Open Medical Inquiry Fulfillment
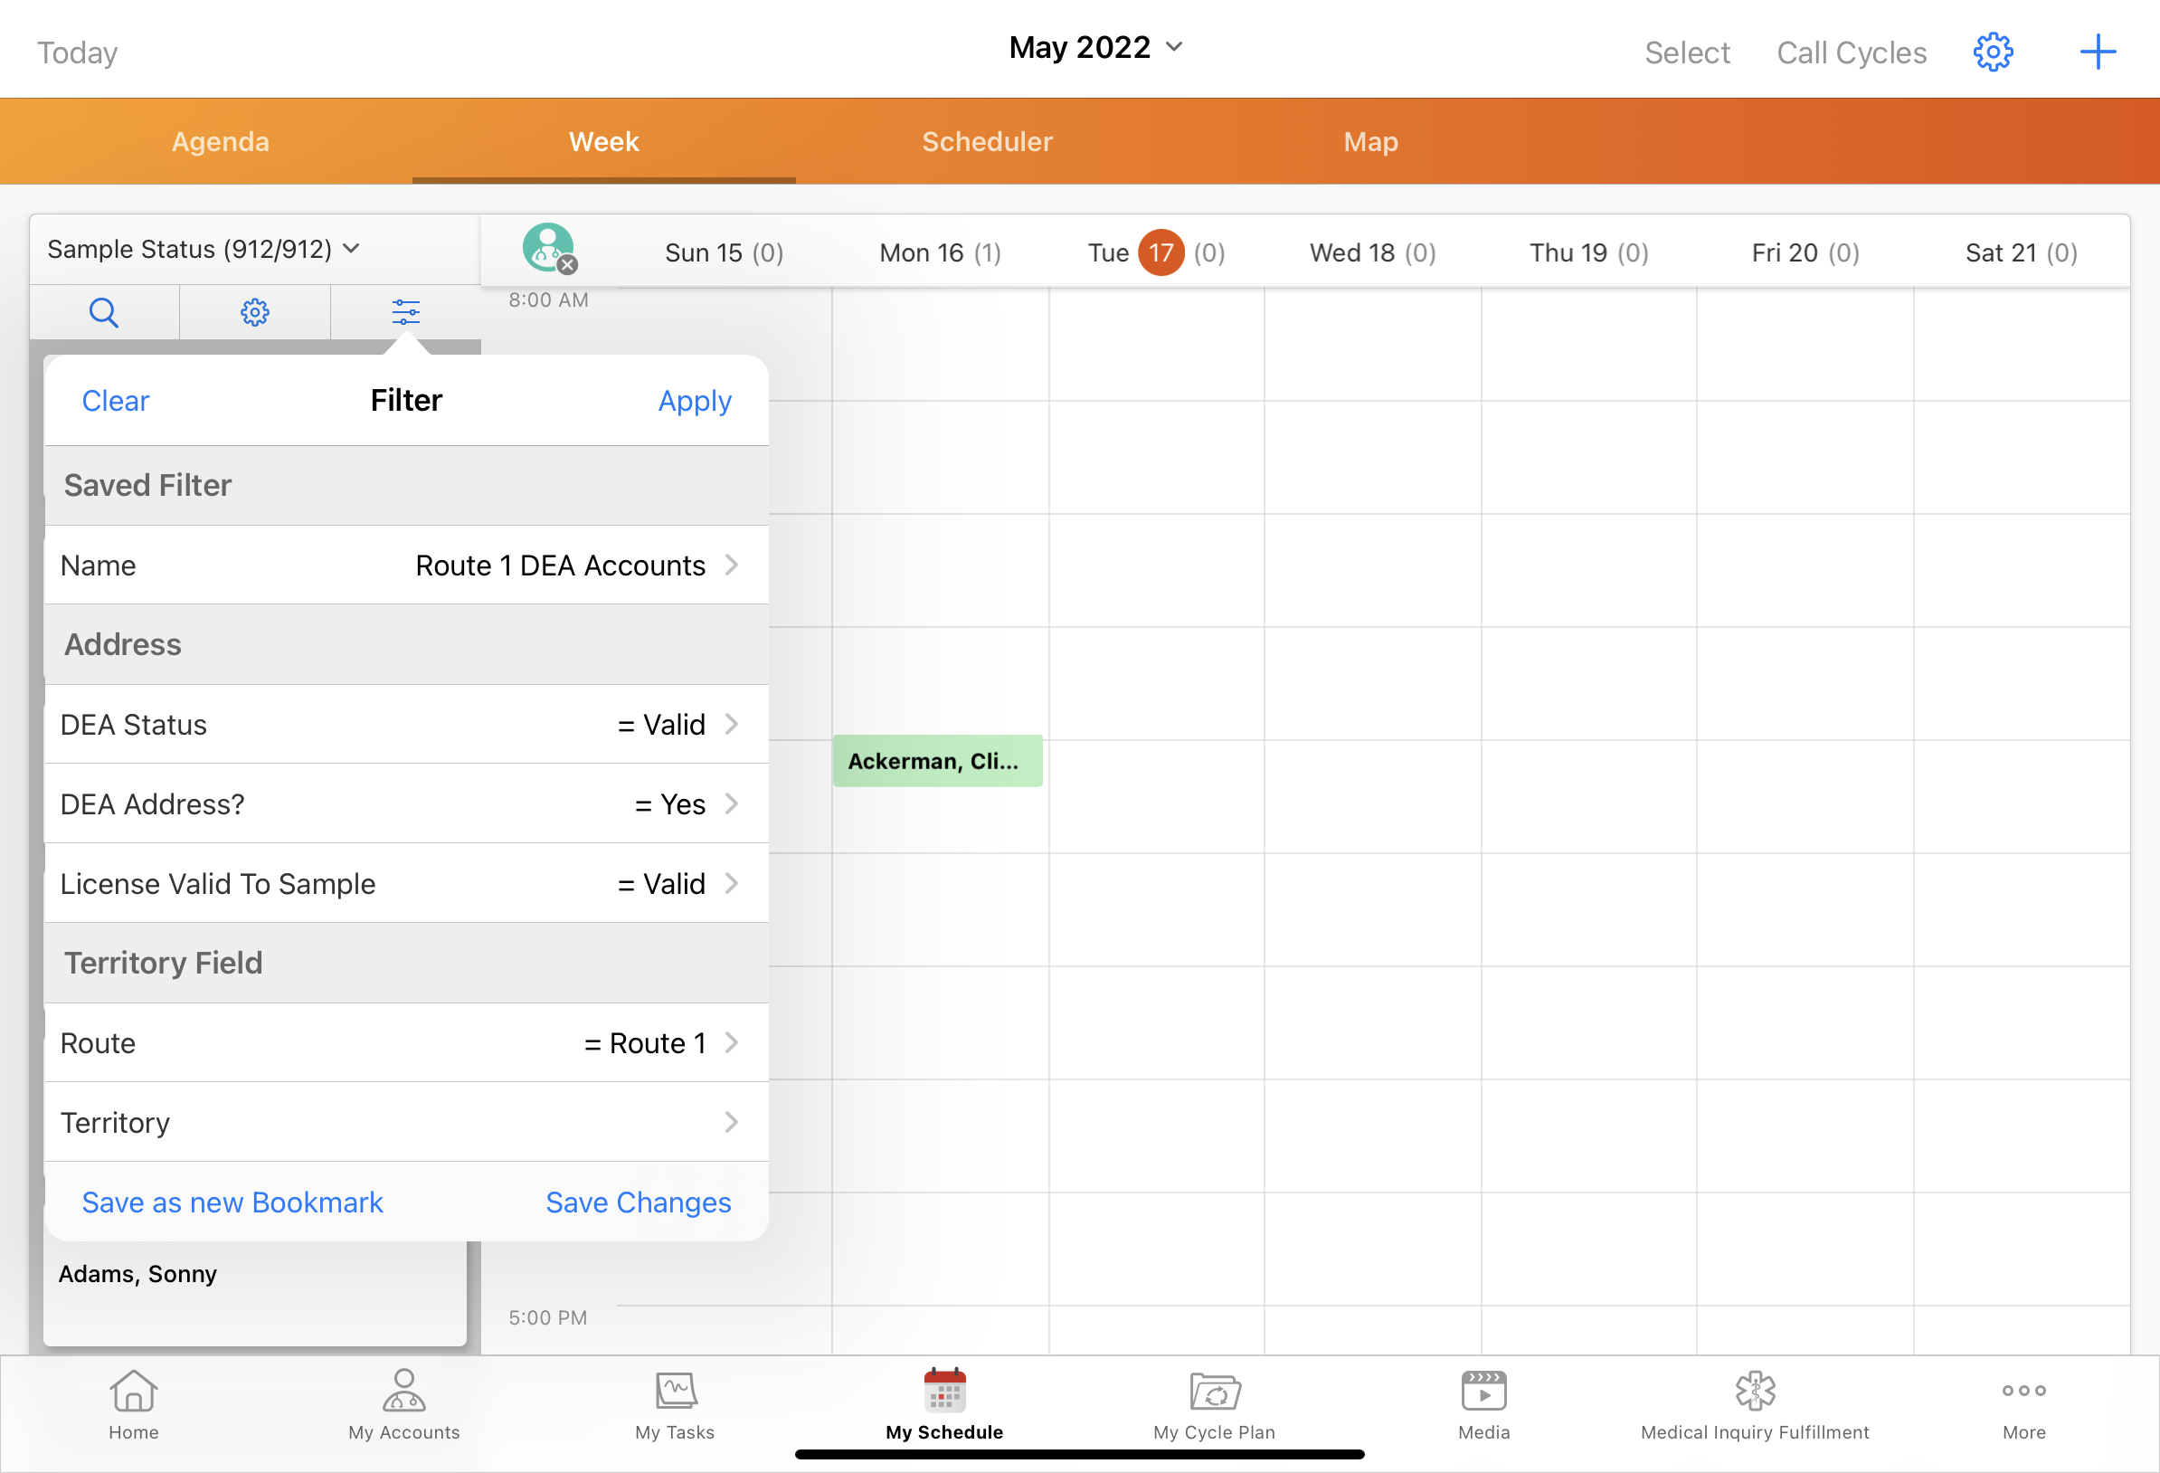 pos(1754,1404)
